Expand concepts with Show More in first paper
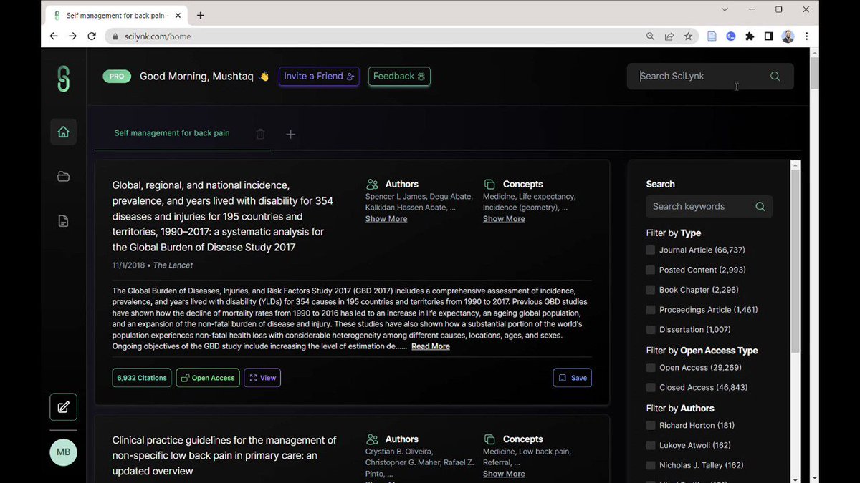Viewport: 860px width, 483px height. 504,219
